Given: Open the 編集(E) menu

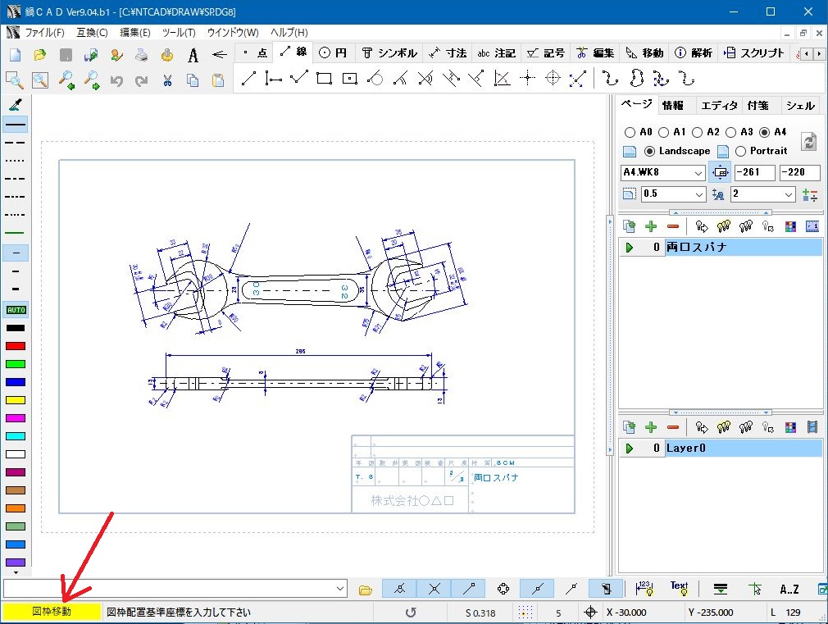Looking at the screenshot, I should [134, 33].
